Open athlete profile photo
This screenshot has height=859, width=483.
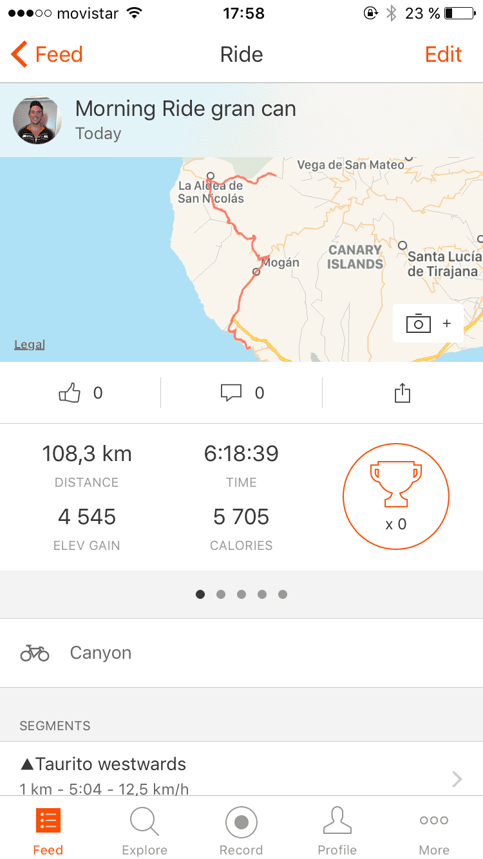[37, 120]
